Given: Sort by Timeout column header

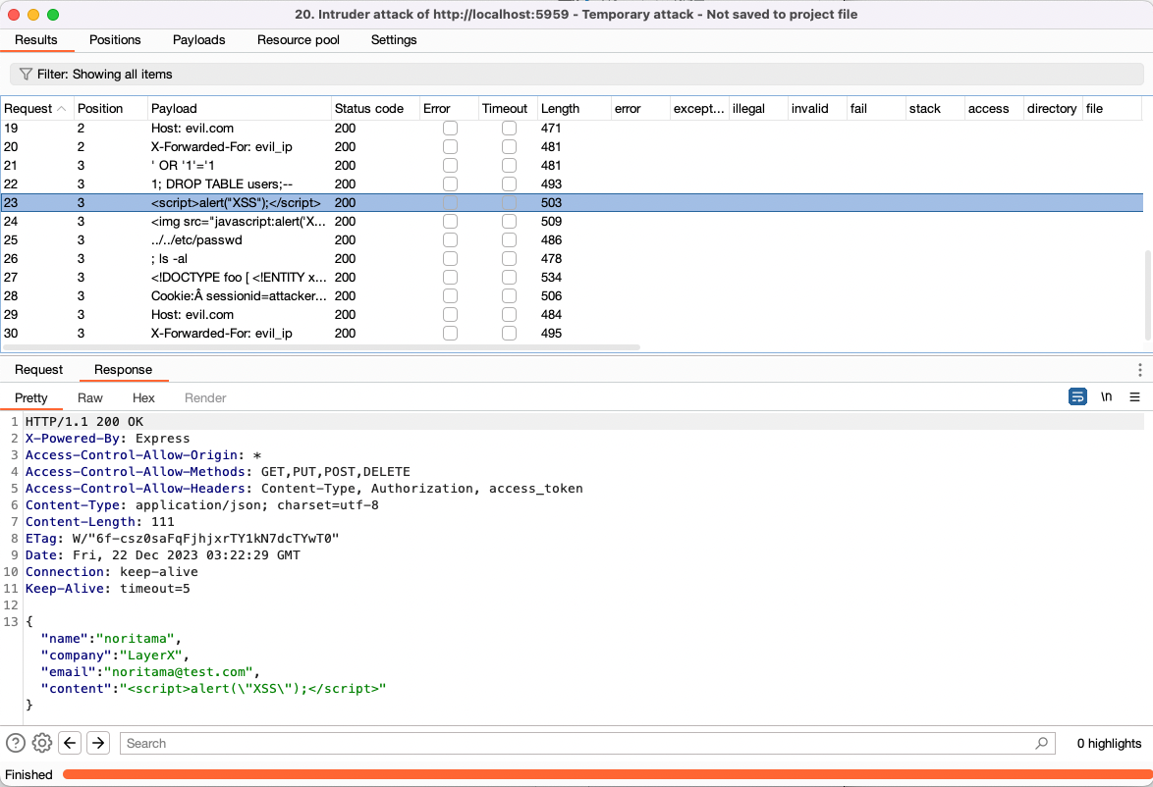Looking at the screenshot, I should (508, 109).
